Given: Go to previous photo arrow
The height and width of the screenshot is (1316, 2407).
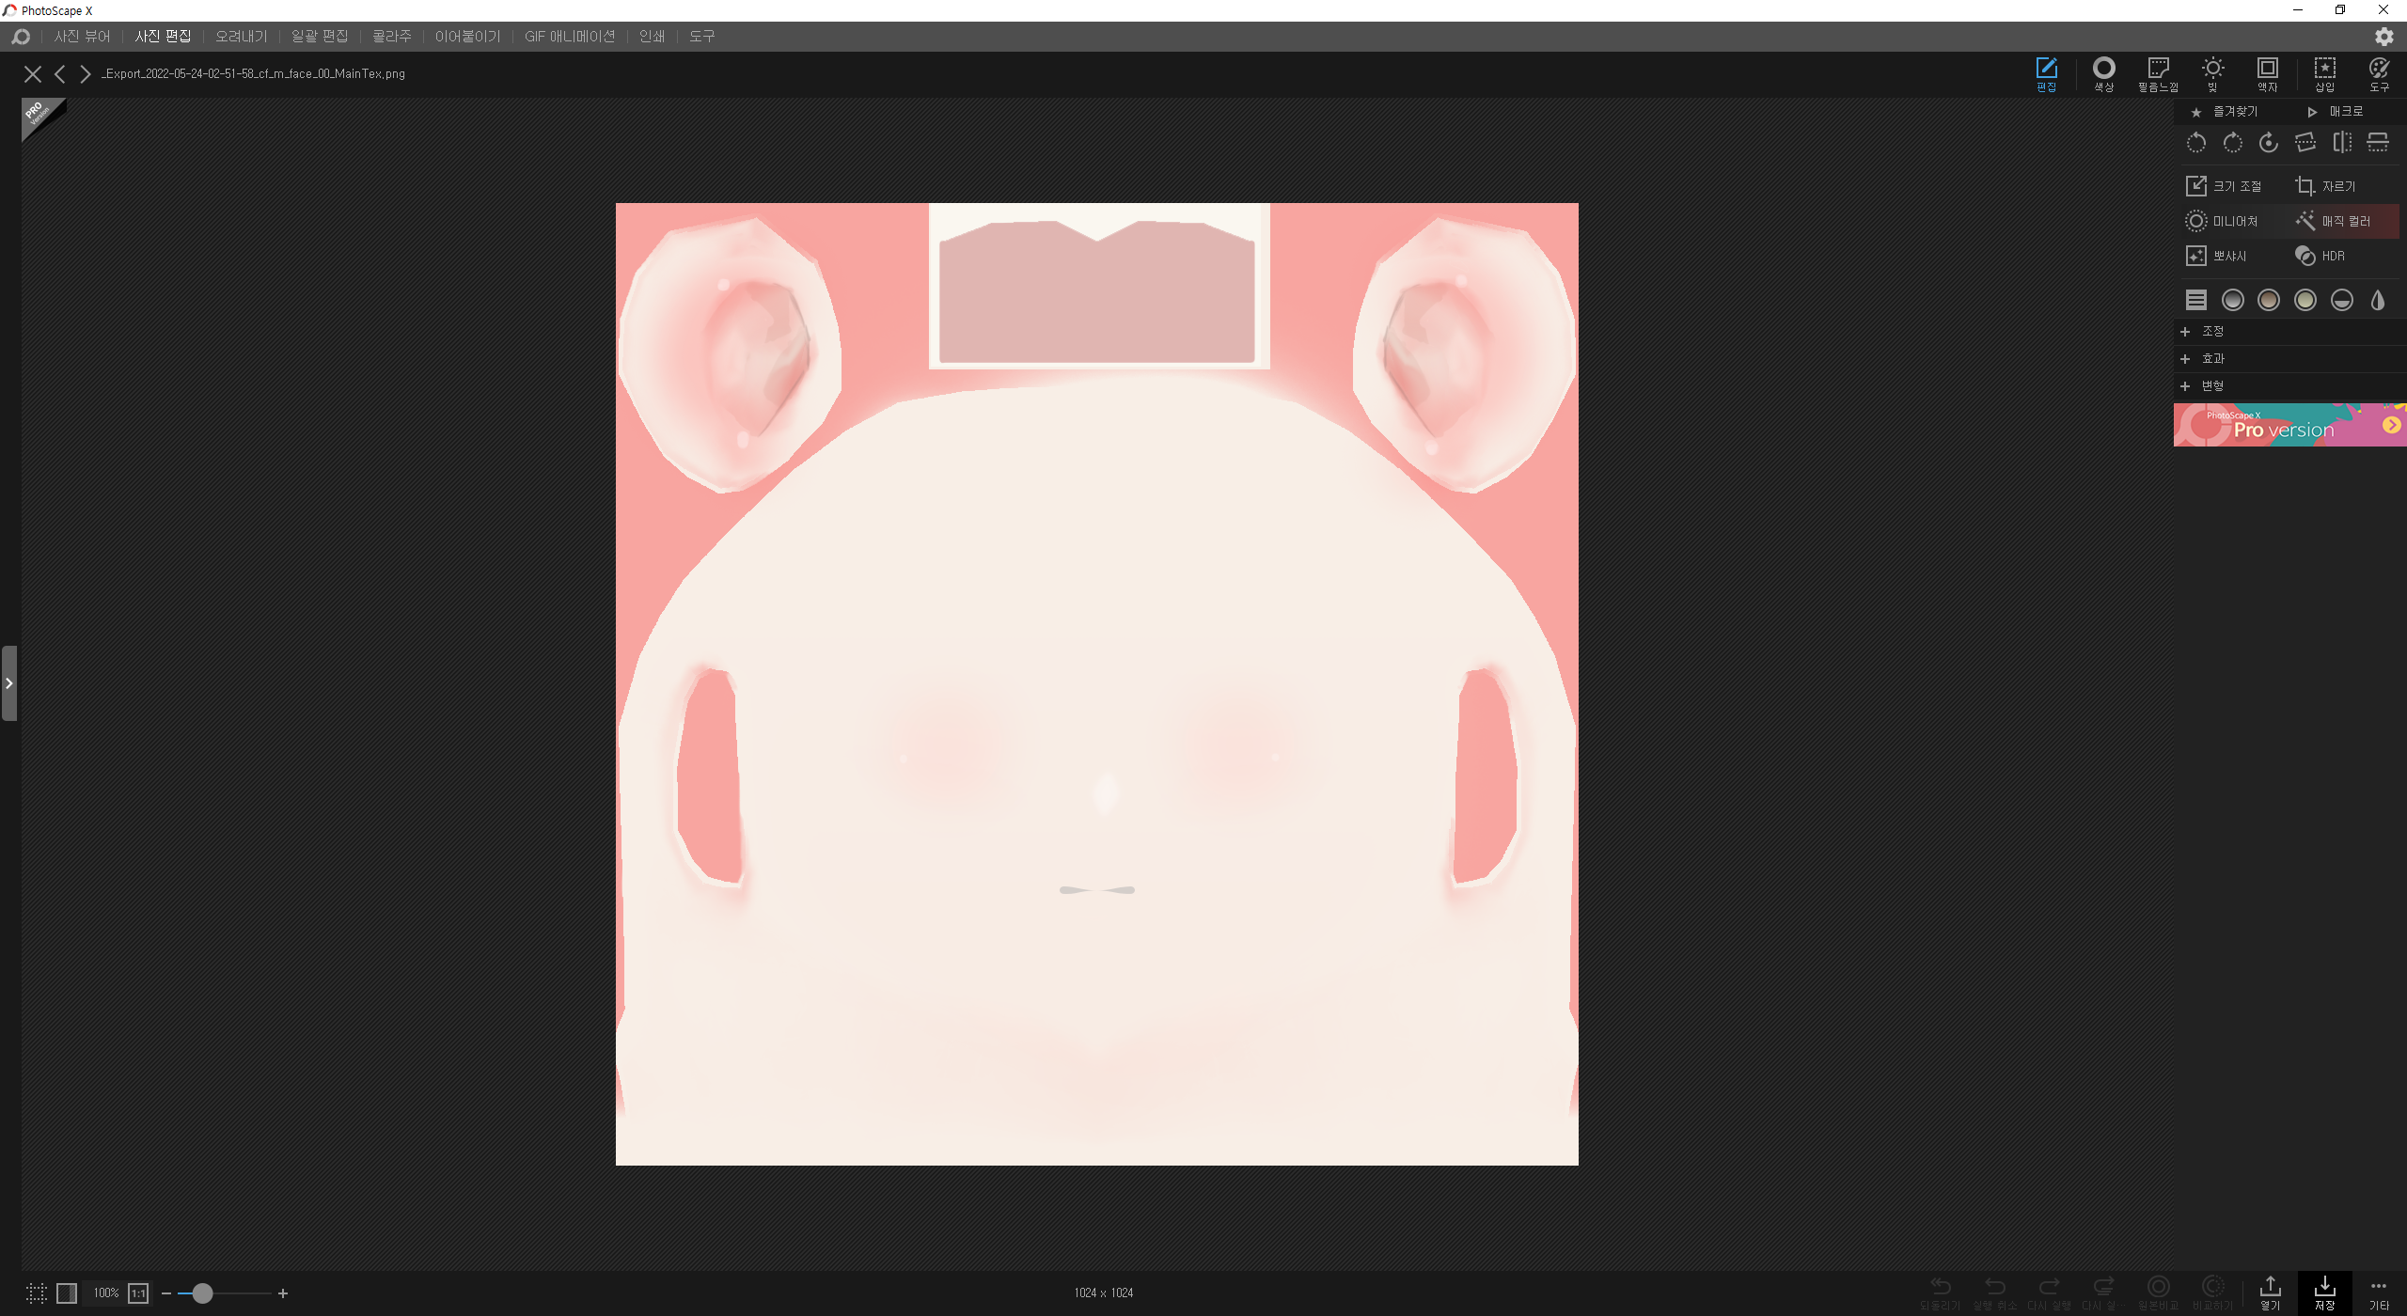Looking at the screenshot, I should [60, 74].
